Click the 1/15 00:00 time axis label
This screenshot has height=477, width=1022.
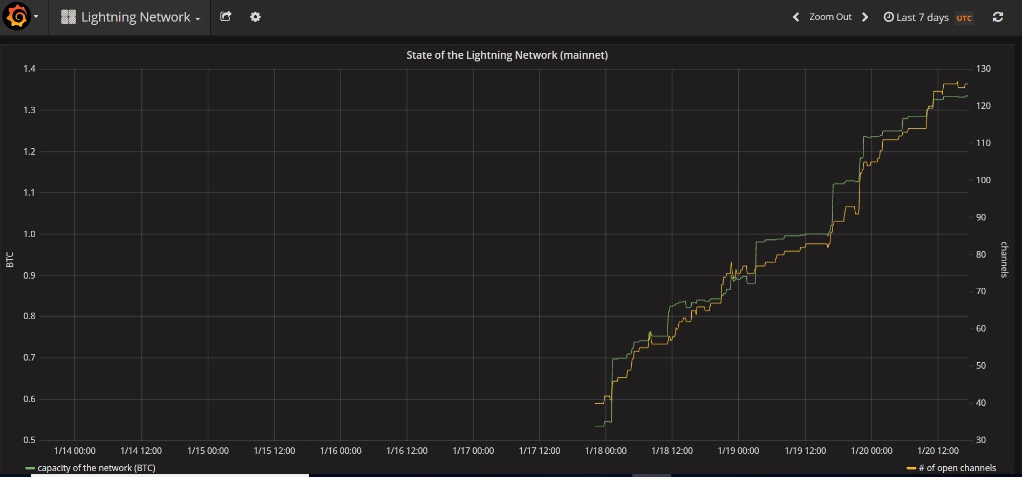(208, 451)
